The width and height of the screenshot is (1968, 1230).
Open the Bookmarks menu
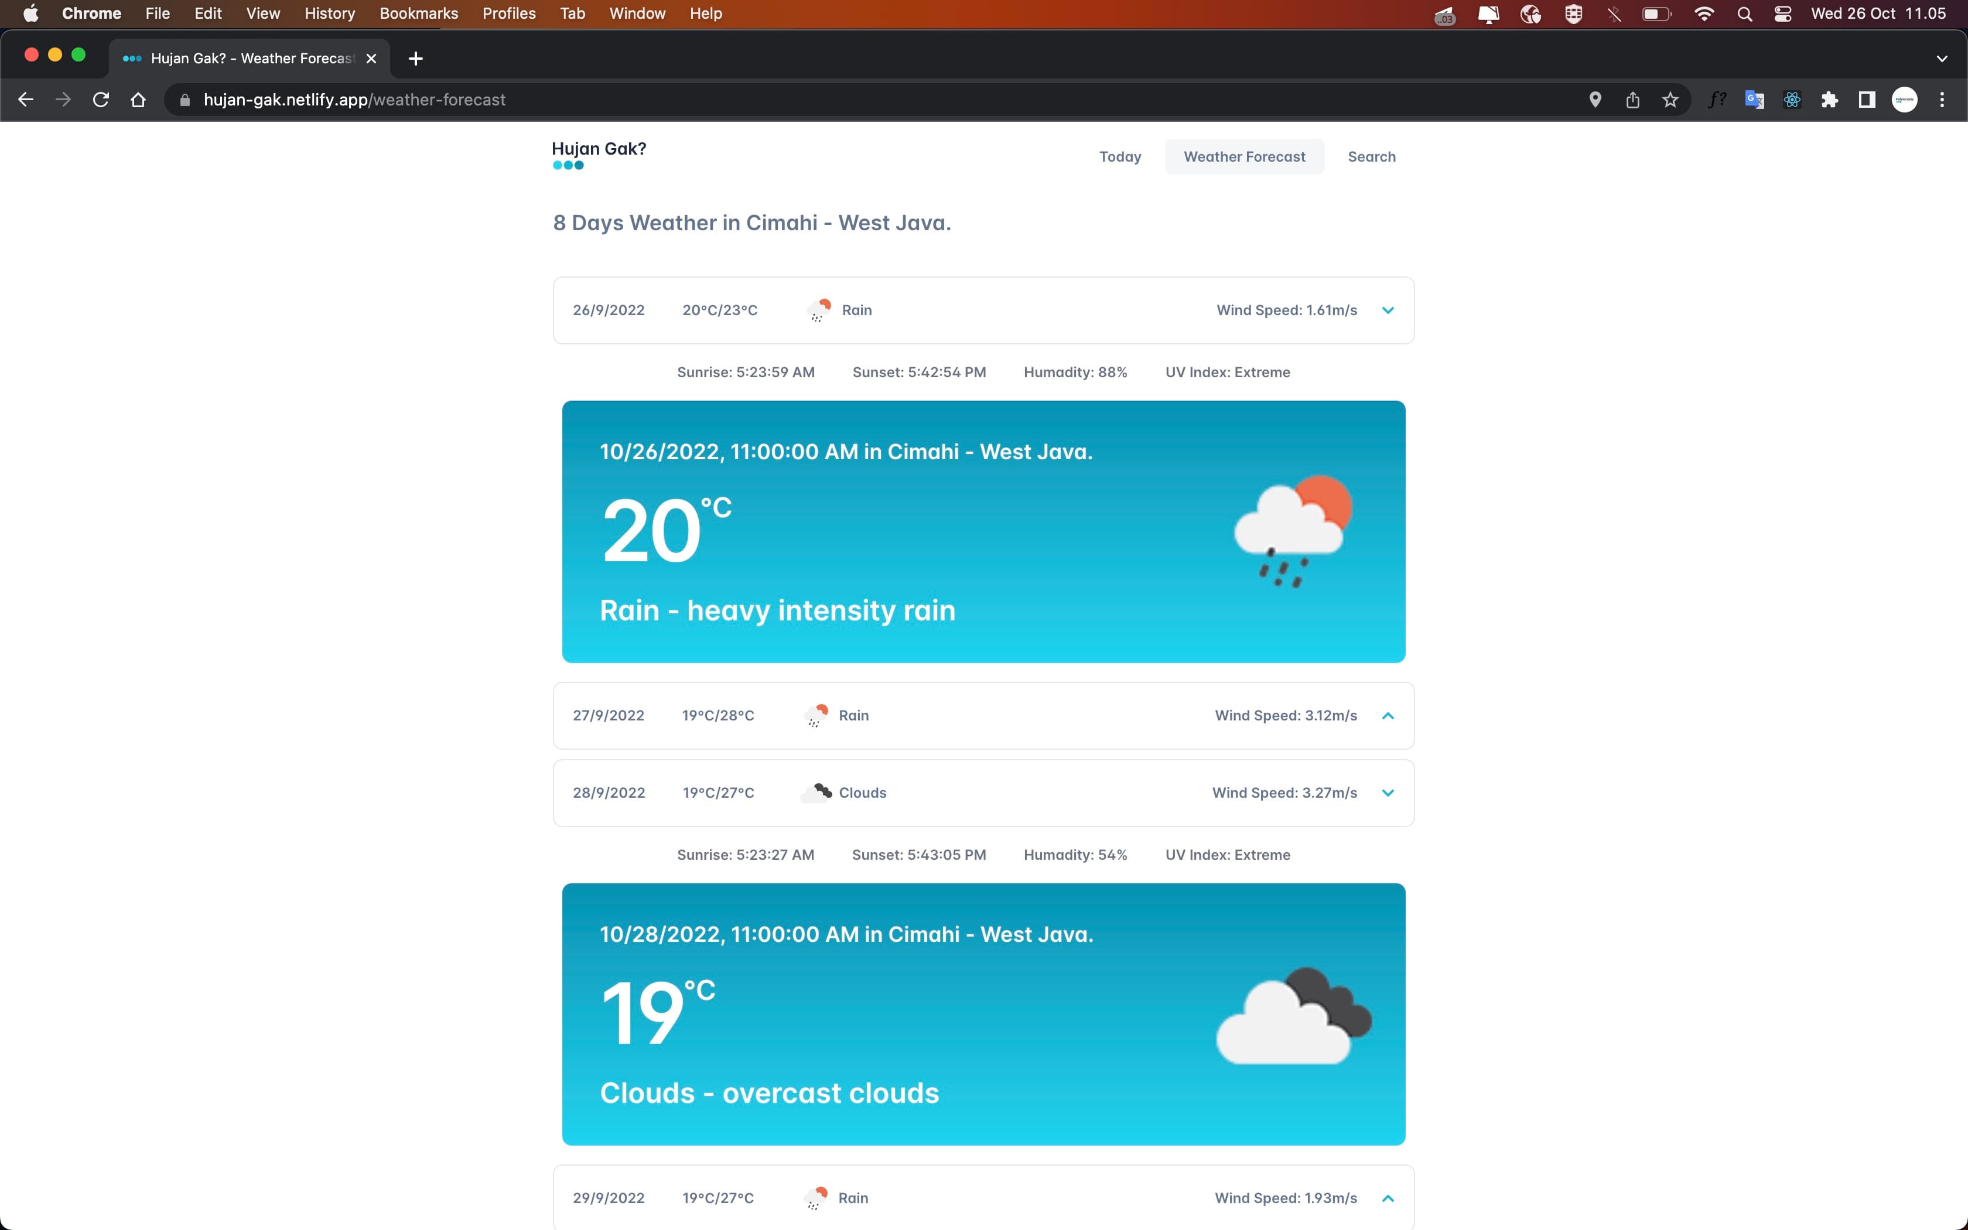click(x=419, y=14)
